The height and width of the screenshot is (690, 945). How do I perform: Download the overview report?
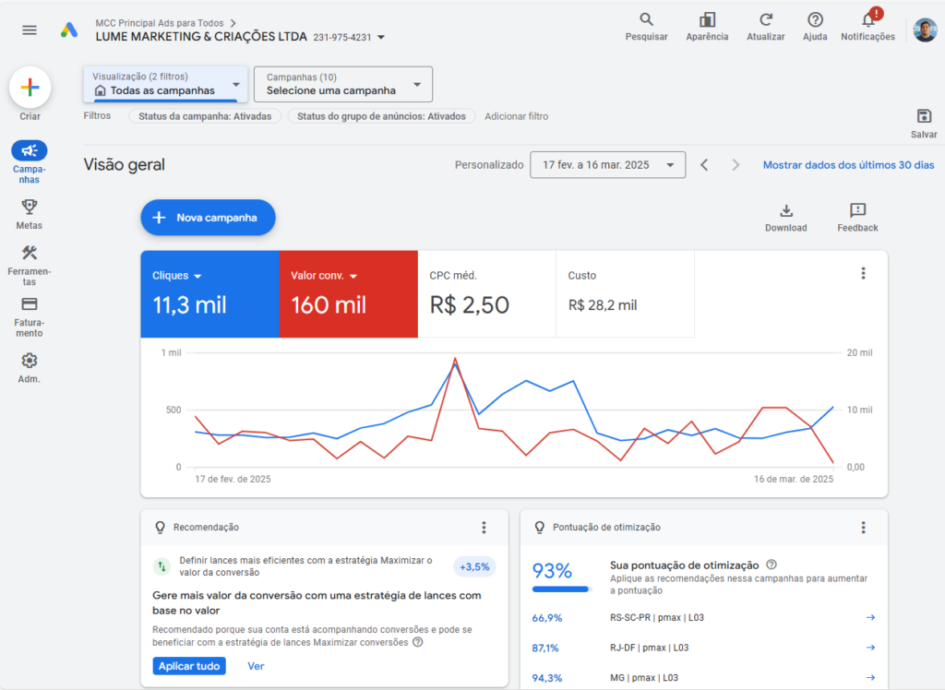click(x=785, y=211)
